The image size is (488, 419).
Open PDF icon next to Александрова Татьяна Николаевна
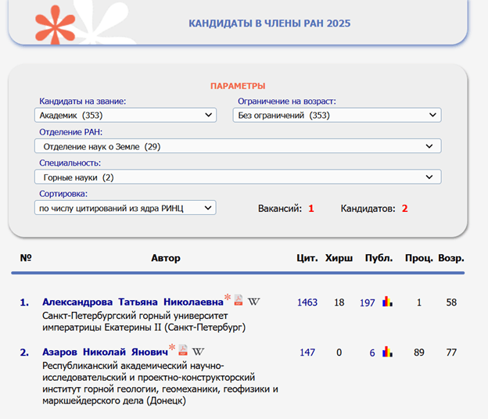click(x=239, y=300)
